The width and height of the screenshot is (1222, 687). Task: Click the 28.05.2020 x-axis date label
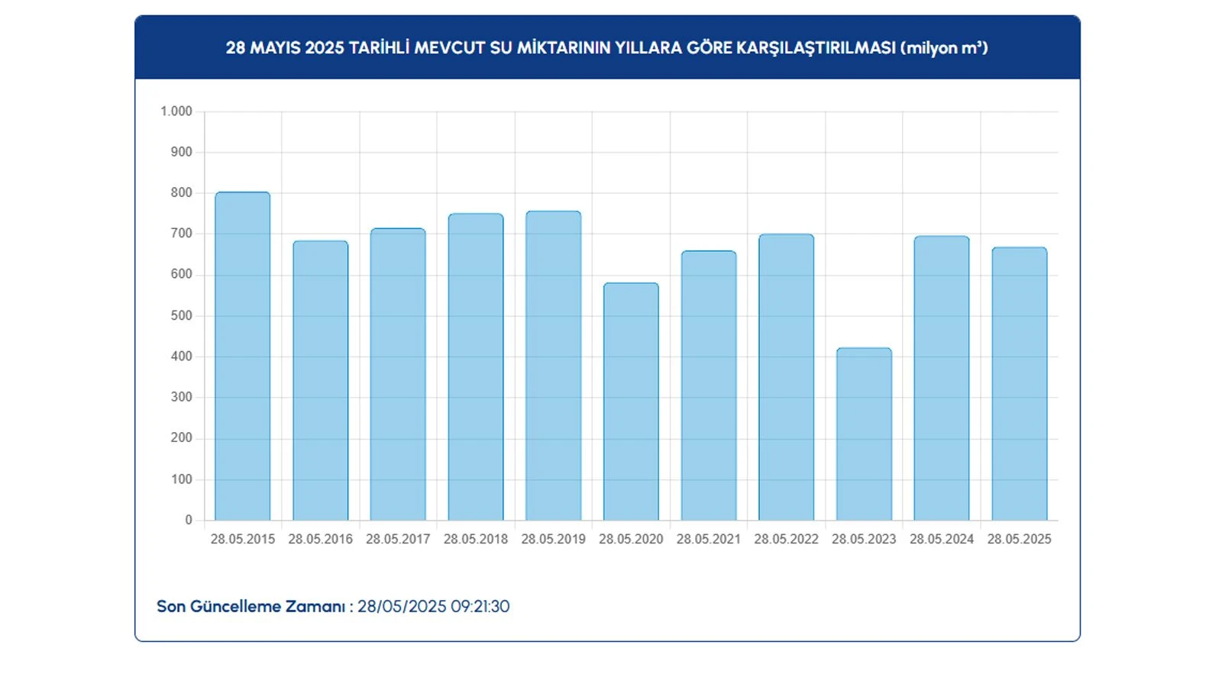(x=631, y=539)
